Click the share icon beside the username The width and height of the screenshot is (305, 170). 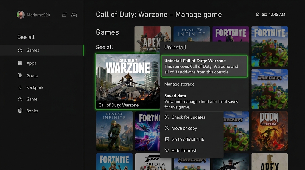[x=64, y=15]
